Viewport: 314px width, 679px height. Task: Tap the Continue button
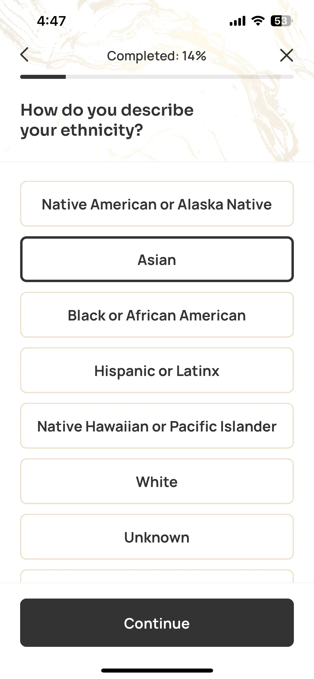click(x=157, y=623)
